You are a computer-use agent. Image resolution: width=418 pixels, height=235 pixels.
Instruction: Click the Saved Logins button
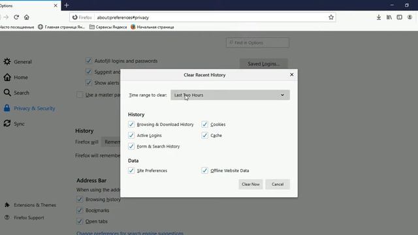coord(264,64)
